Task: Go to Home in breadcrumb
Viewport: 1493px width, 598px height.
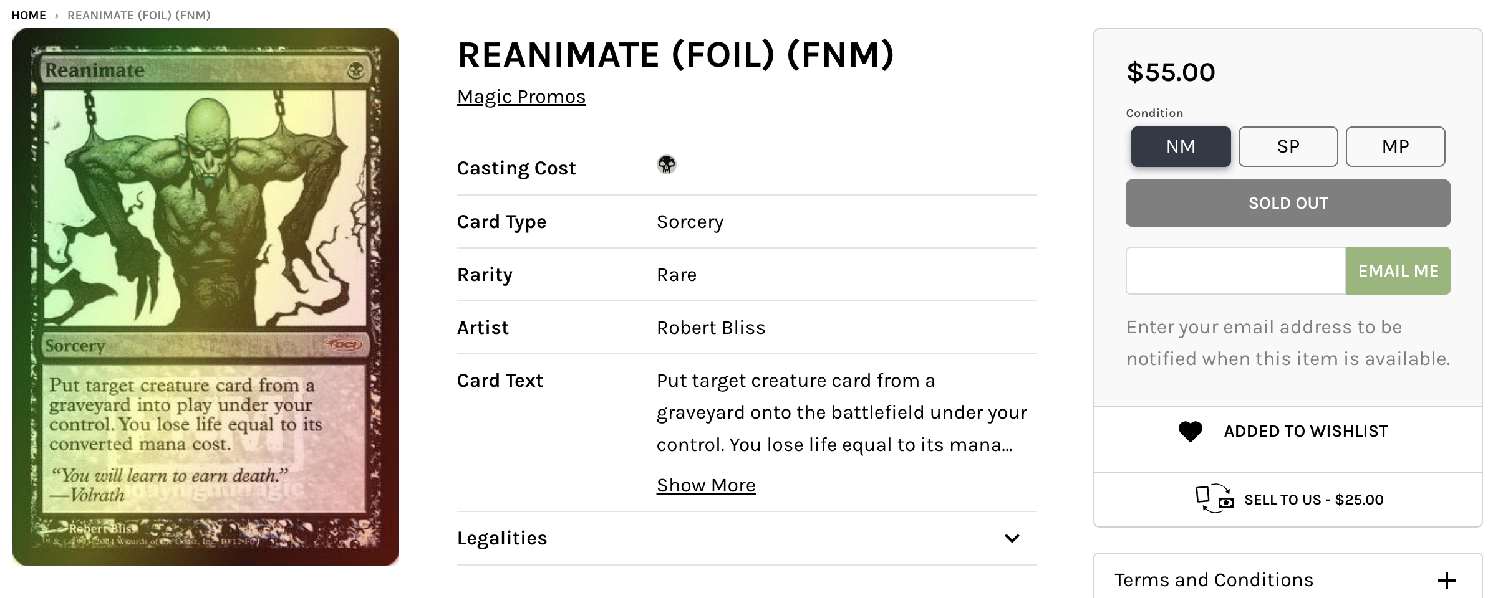Action: [x=29, y=15]
